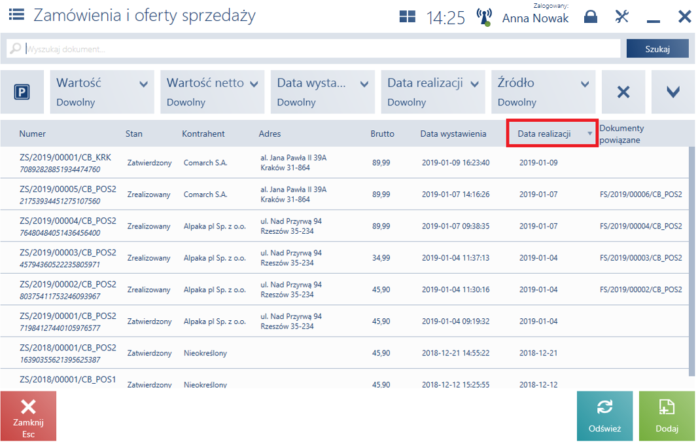Toggle the parked documents P filter
The width and height of the screenshot is (698, 442).
[22, 92]
